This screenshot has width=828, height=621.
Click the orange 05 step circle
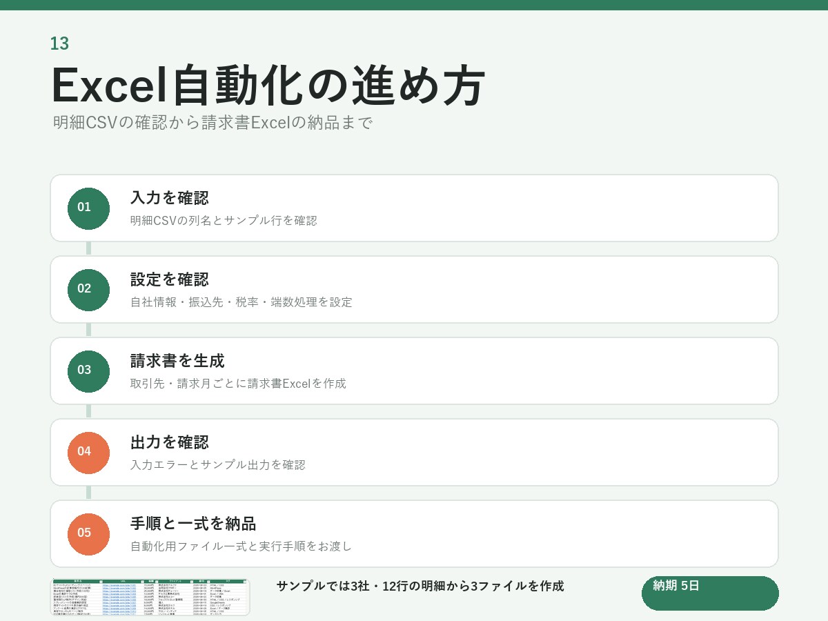[x=88, y=534]
